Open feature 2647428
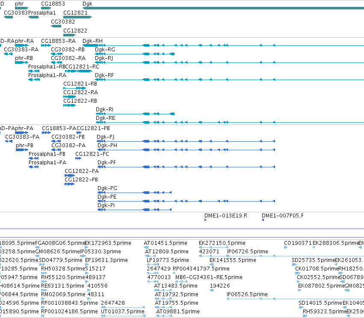 tap(123, 307)
